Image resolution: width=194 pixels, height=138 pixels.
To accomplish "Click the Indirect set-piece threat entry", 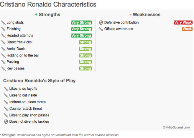I will coord(27,102).
